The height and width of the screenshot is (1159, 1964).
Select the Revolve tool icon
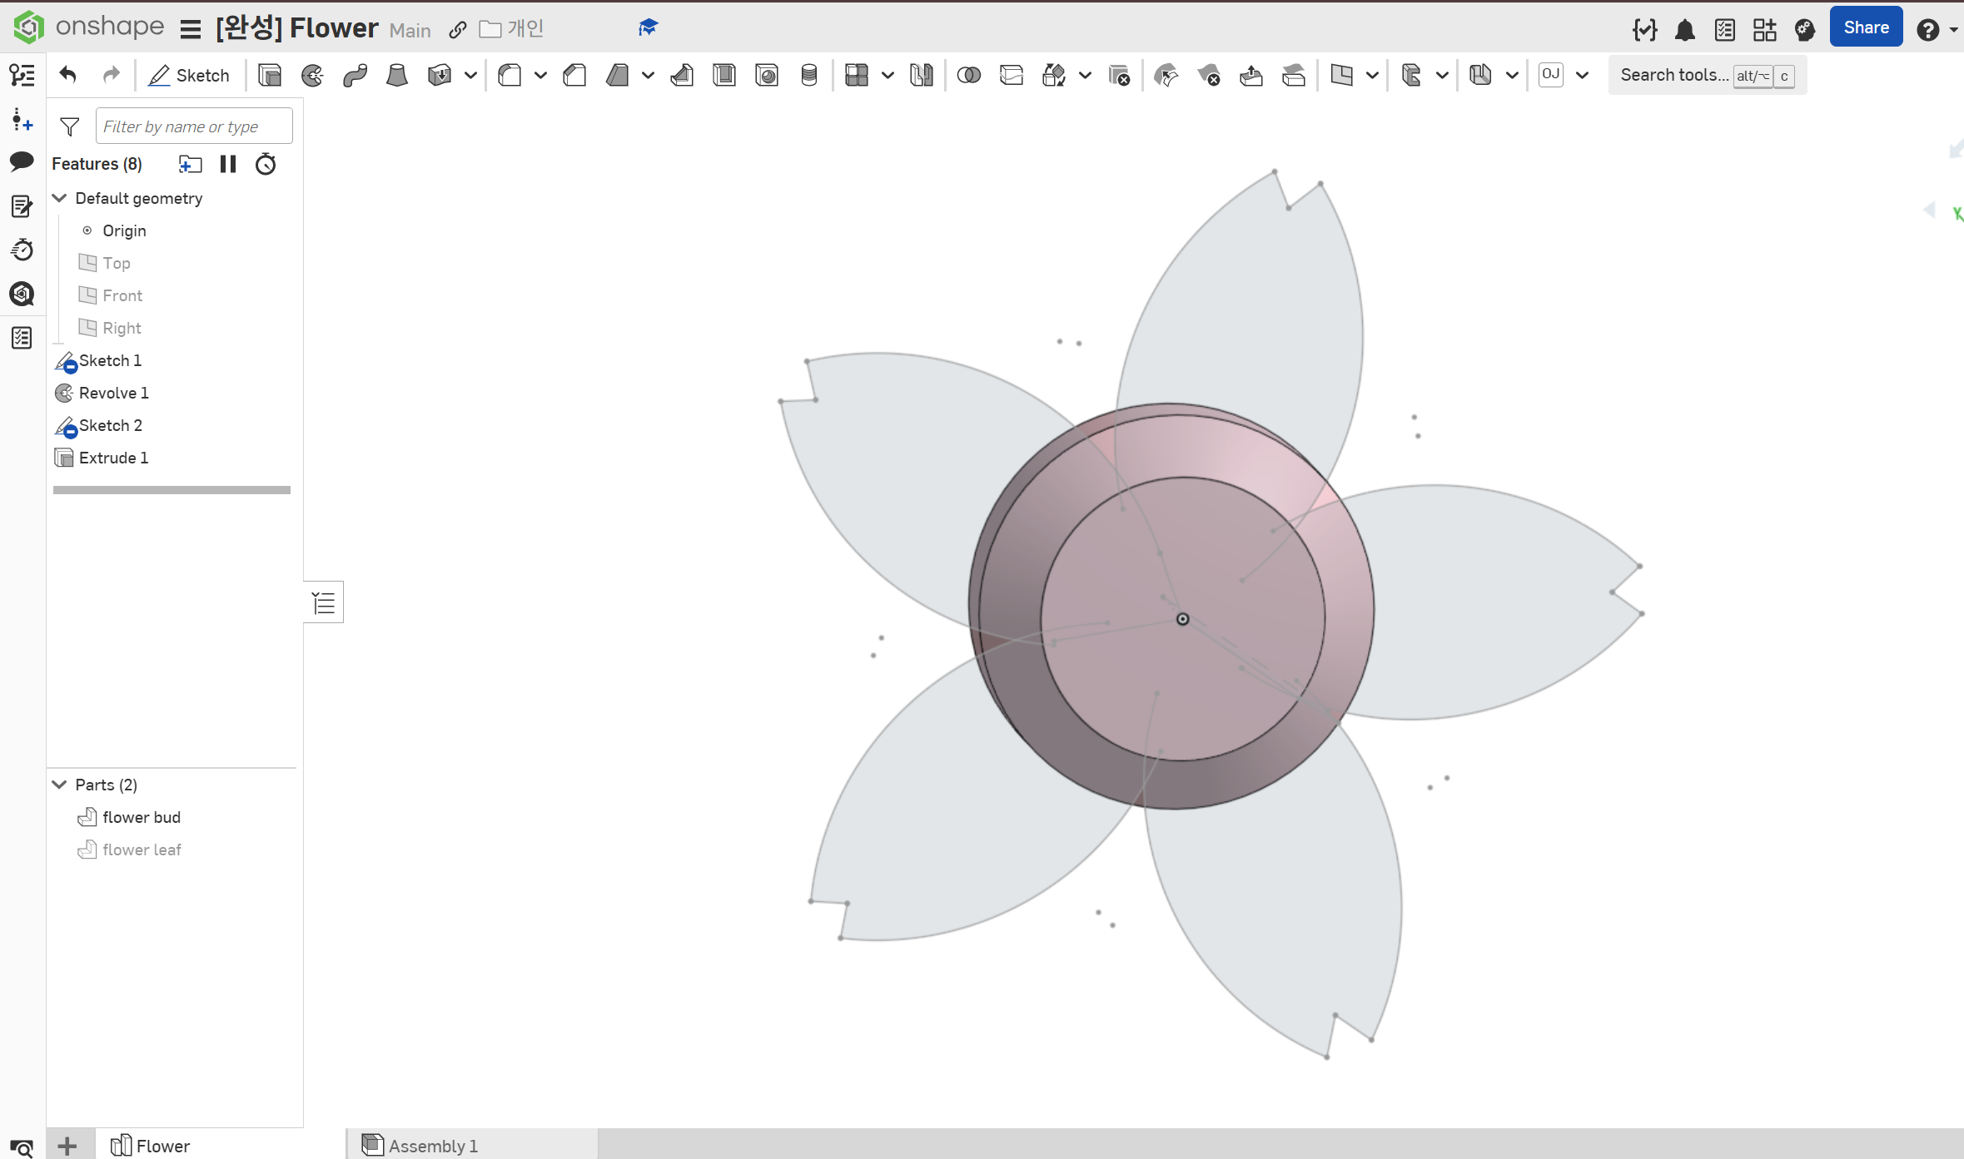click(x=312, y=76)
